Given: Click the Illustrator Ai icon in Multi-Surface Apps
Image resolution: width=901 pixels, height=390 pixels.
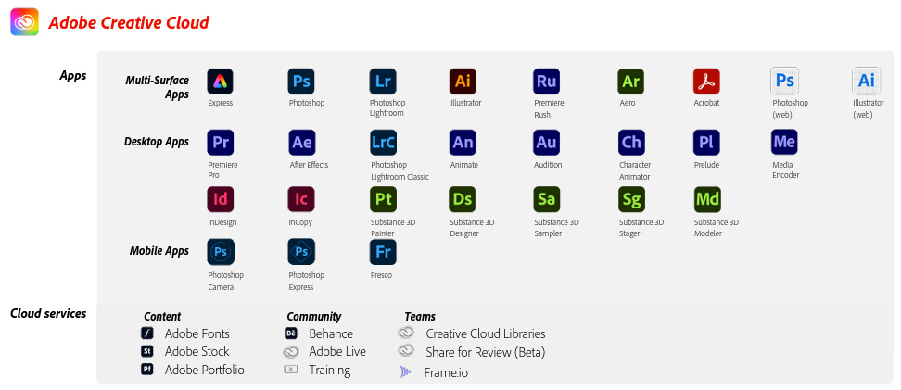Looking at the screenshot, I should click(x=463, y=82).
